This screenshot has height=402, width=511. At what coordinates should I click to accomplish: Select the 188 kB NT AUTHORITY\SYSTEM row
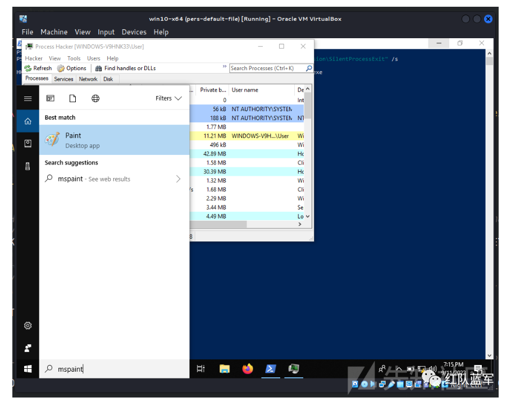[x=247, y=118]
